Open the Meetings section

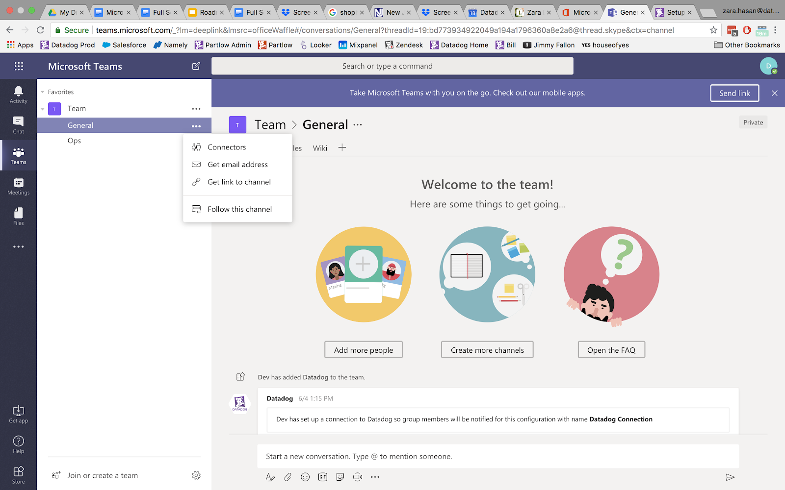point(19,186)
